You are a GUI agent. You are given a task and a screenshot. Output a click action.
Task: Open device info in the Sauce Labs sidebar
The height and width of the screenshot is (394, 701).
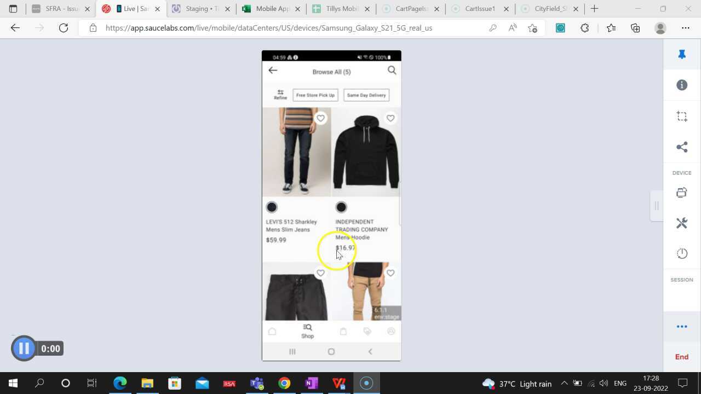[x=682, y=85]
